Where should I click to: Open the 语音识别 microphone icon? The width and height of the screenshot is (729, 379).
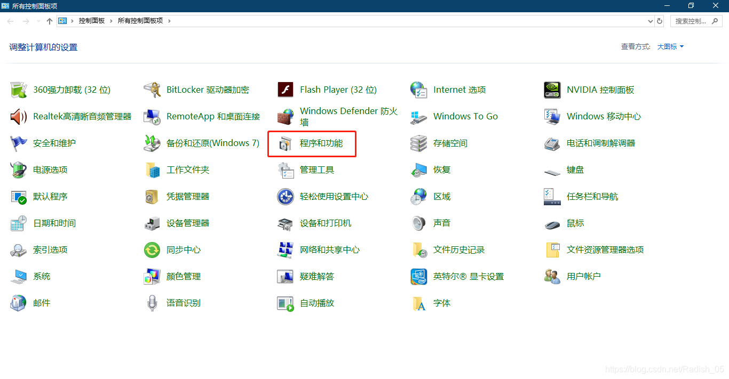[152, 303]
